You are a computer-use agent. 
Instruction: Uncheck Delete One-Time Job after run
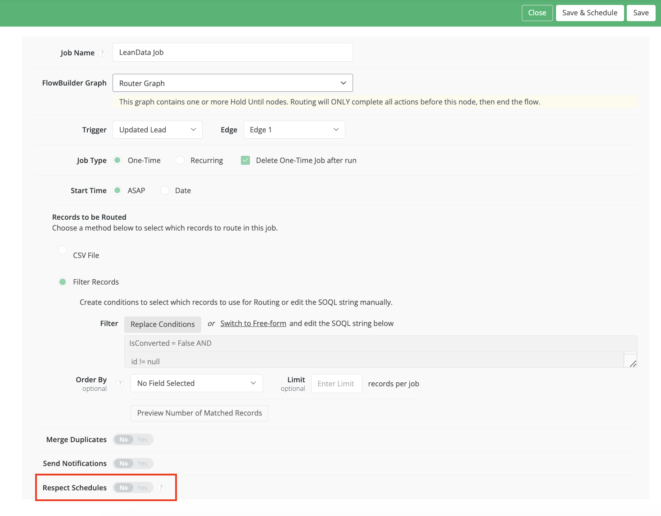[x=245, y=160]
